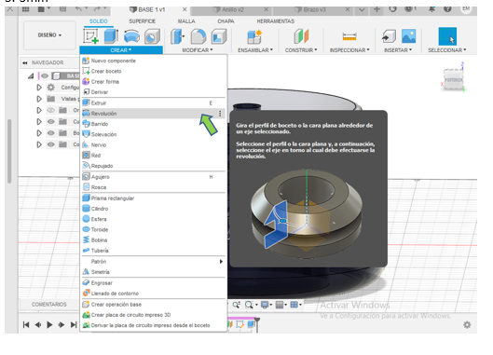Switch to the SUPERFICIE tab
493x355 pixels.
142,21
